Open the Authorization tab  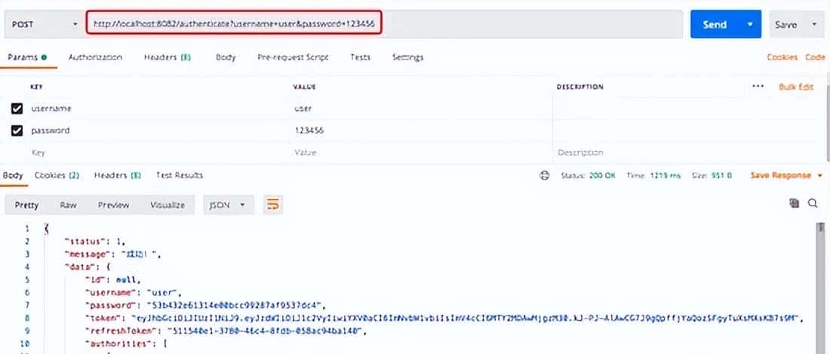click(95, 57)
